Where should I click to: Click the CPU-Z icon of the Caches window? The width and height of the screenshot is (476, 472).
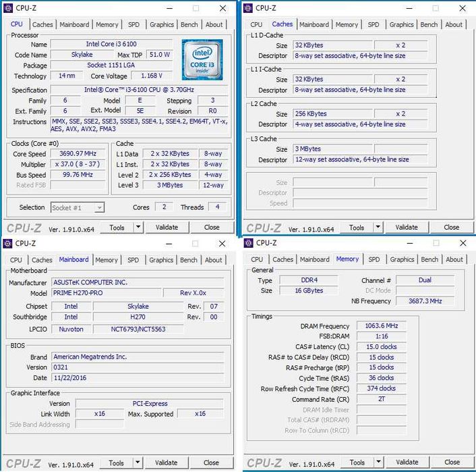pyautogui.click(x=247, y=8)
